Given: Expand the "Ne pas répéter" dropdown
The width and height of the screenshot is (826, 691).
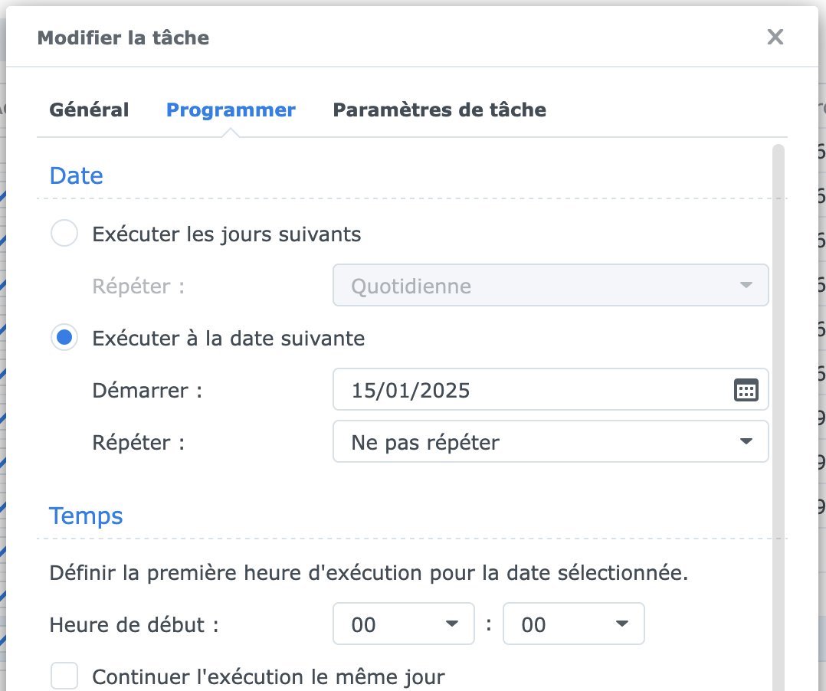Looking at the screenshot, I should pos(550,442).
